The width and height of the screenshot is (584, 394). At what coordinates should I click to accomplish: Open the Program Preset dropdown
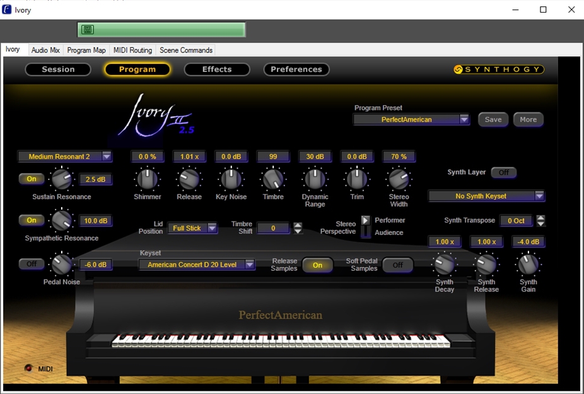411,119
